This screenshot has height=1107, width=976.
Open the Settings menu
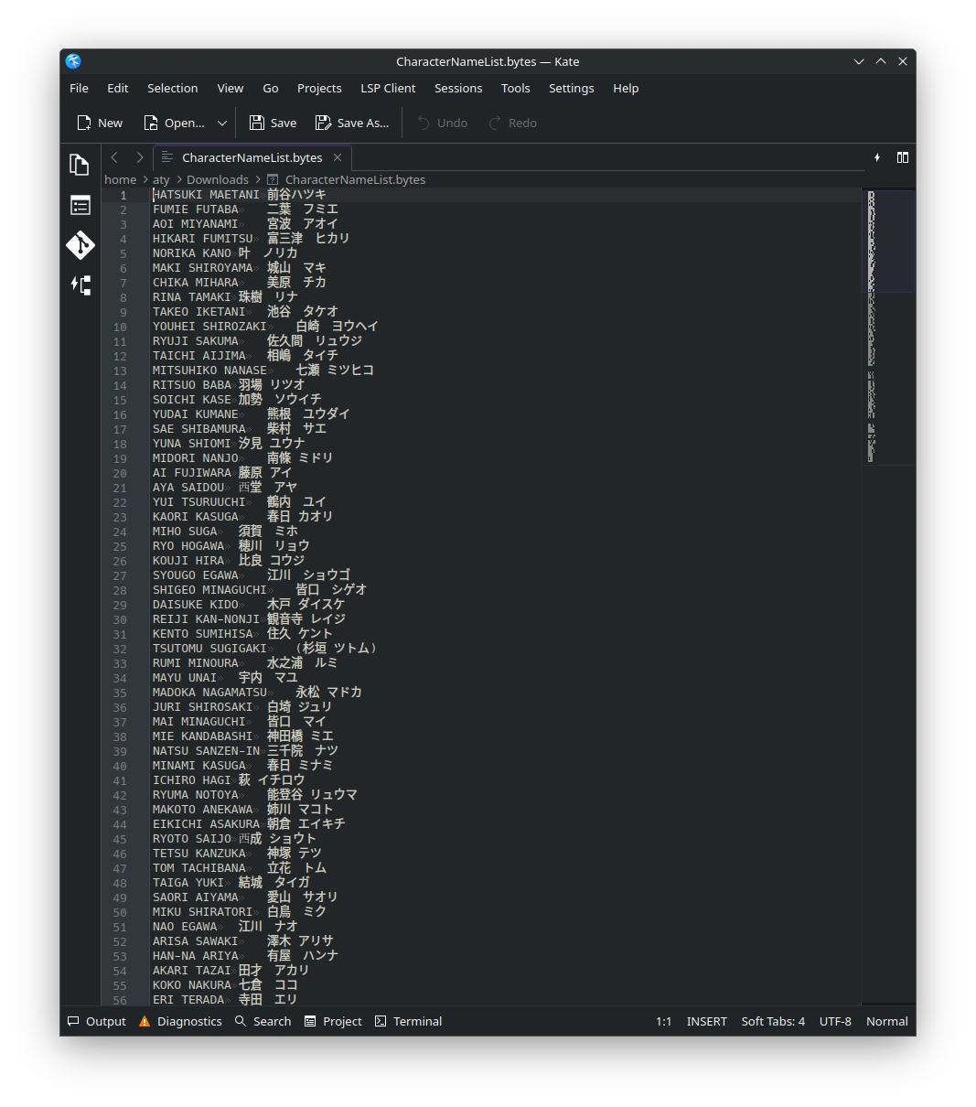point(572,88)
